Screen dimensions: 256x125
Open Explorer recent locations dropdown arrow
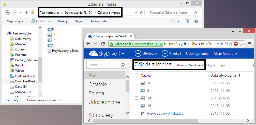pyautogui.click(x=21, y=13)
